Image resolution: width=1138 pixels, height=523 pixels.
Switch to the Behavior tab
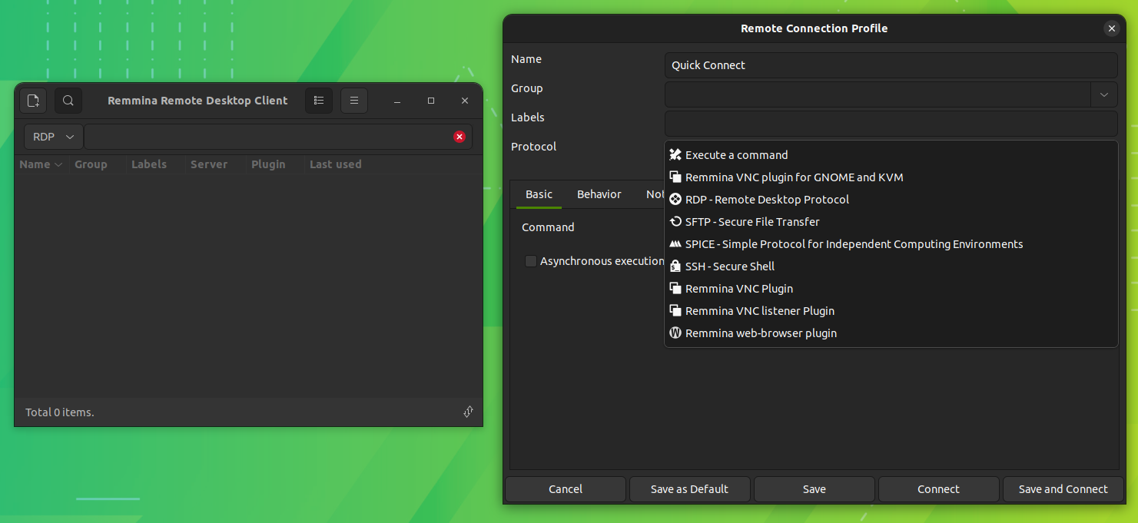click(599, 194)
